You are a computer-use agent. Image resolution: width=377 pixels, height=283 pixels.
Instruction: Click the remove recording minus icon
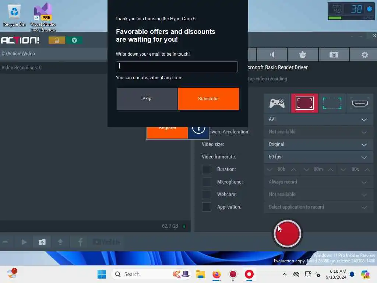pos(5,242)
